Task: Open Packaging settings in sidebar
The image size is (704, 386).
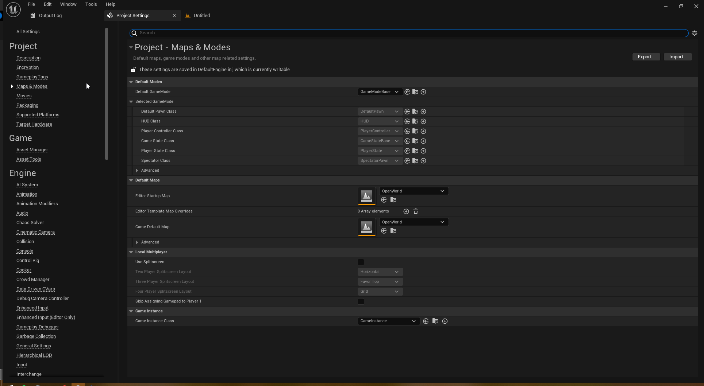Action: pos(27,105)
